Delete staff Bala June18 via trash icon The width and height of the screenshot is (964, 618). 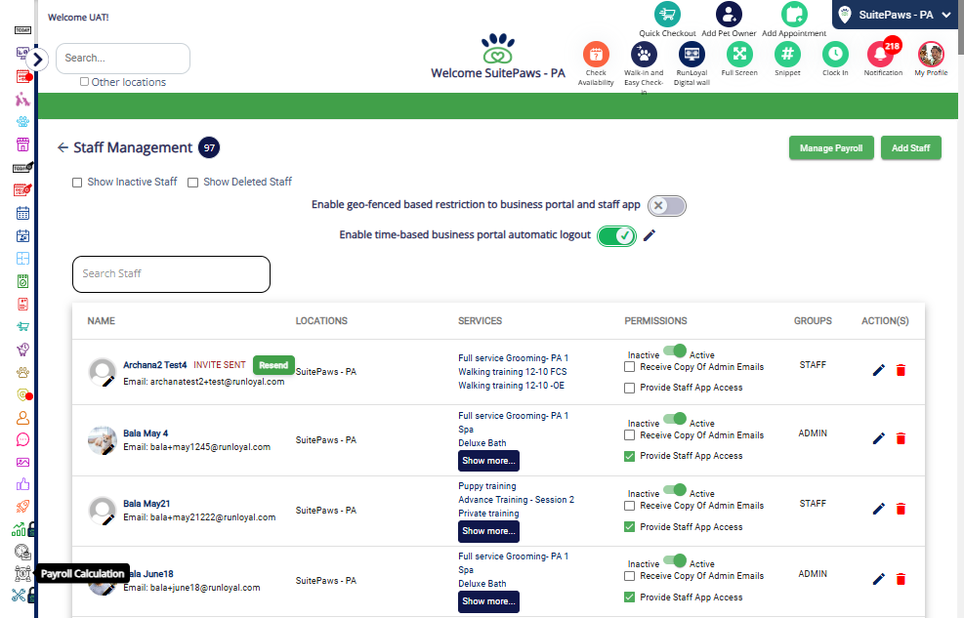[x=901, y=579]
